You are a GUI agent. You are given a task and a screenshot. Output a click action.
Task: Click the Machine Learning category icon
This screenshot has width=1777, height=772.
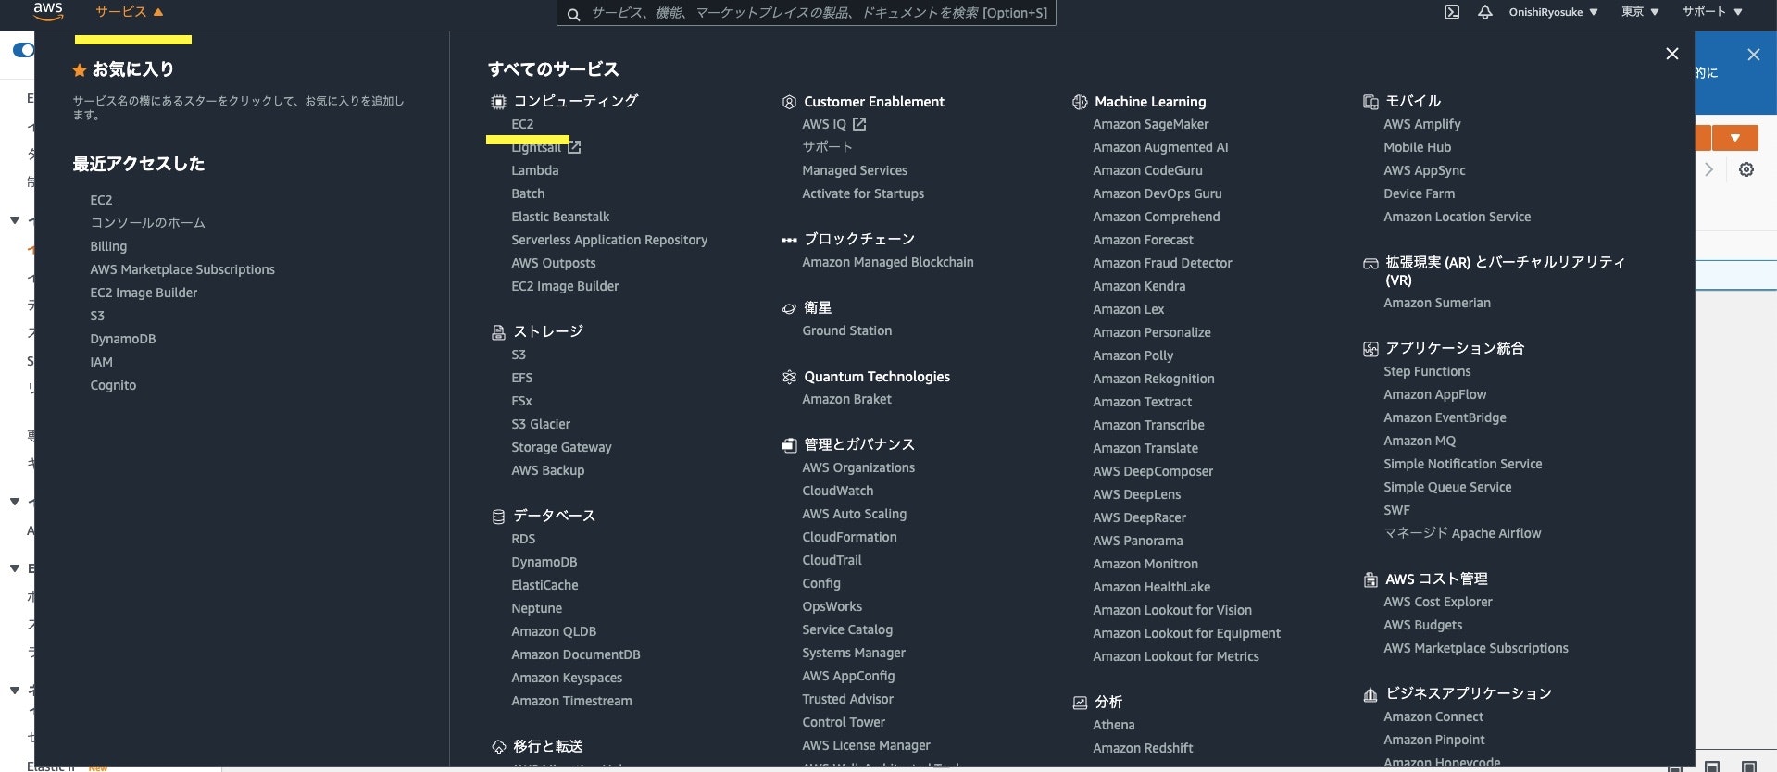[x=1080, y=102]
